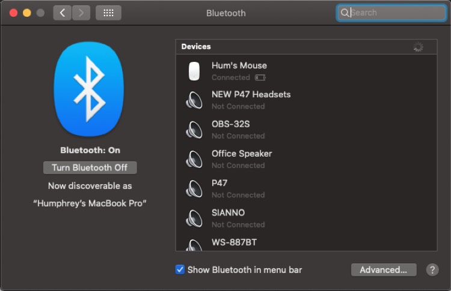Click Not Connected under Office Speaker
The image size is (451, 291).
click(238, 166)
